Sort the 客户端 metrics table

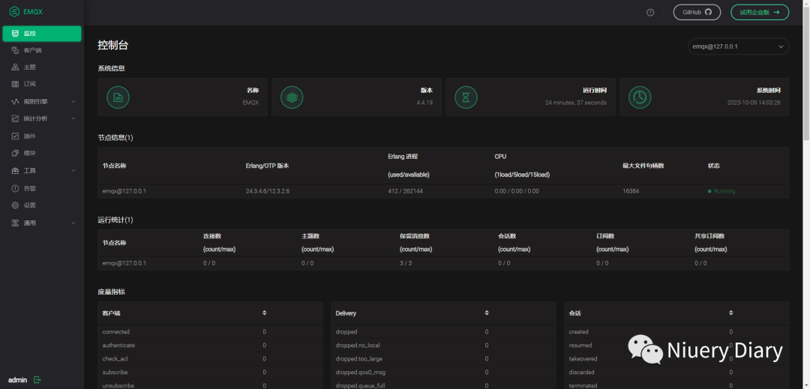point(265,313)
